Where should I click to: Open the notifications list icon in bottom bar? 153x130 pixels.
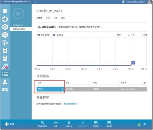coord(139,124)
